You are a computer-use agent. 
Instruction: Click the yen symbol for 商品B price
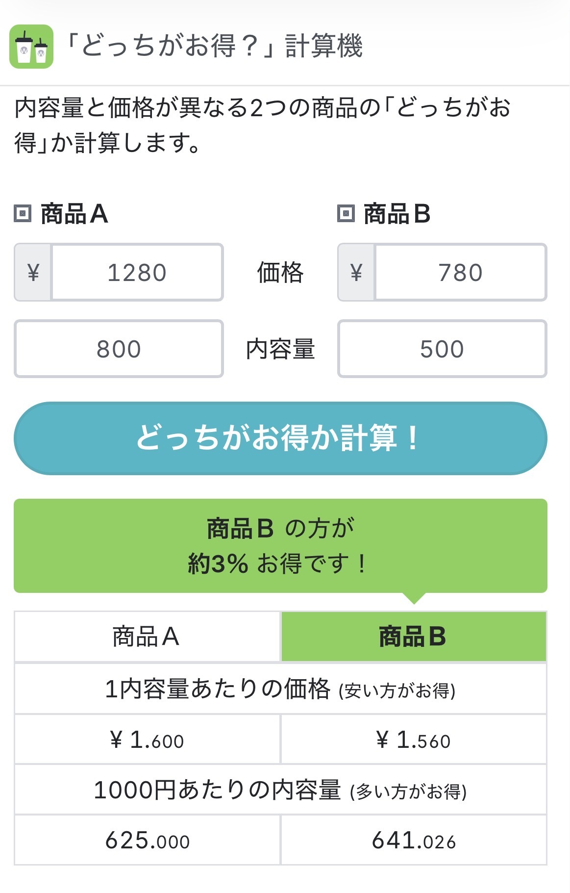click(356, 272)
